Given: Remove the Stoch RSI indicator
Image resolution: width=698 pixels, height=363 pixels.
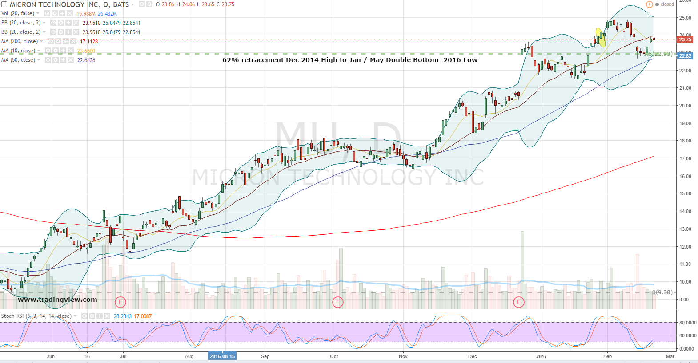Looking at the screenshot, I should 107,316.
